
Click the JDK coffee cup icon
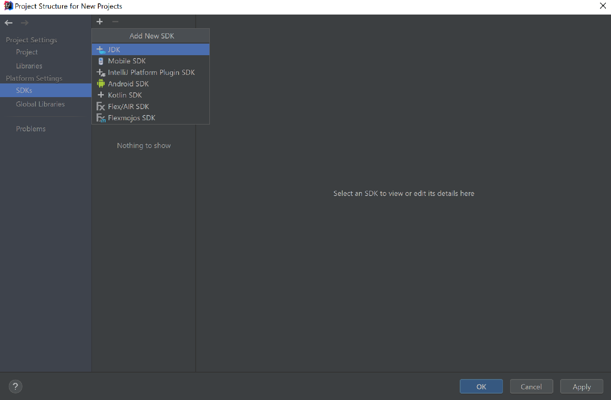tap(101, 49)
